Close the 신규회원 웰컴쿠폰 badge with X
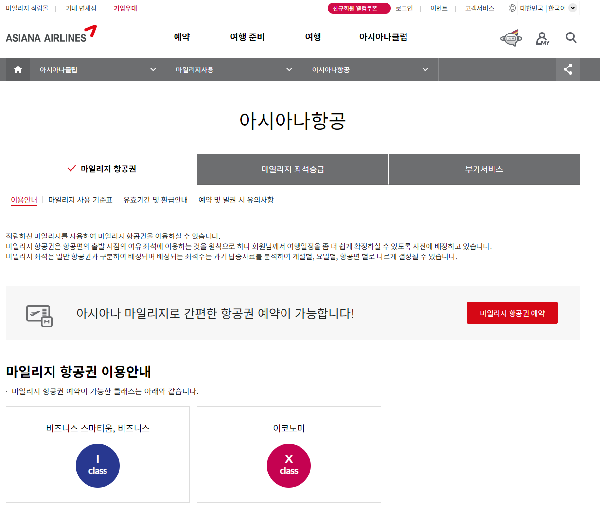This screenshot has width=600, height=508. (383, 8)
